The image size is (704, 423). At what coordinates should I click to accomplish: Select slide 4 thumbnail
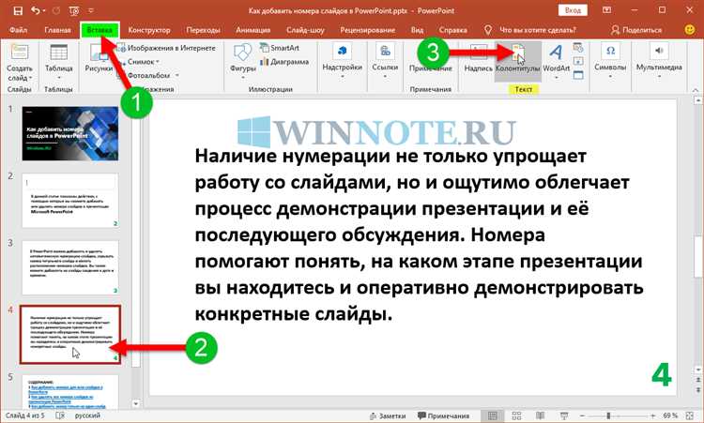70,334
